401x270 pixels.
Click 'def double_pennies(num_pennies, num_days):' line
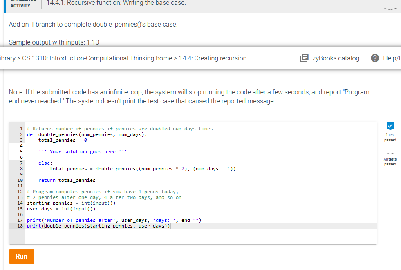click(87, 134)
